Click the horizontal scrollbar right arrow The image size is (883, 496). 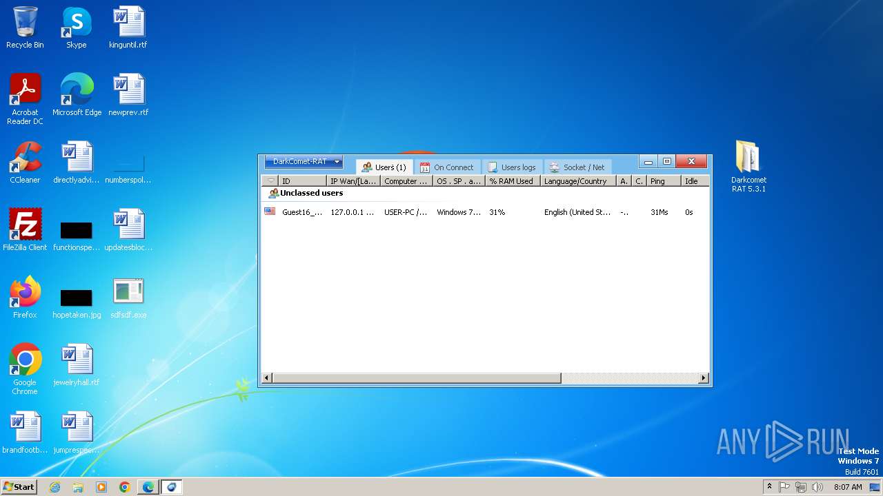click(x=704, y=378)
